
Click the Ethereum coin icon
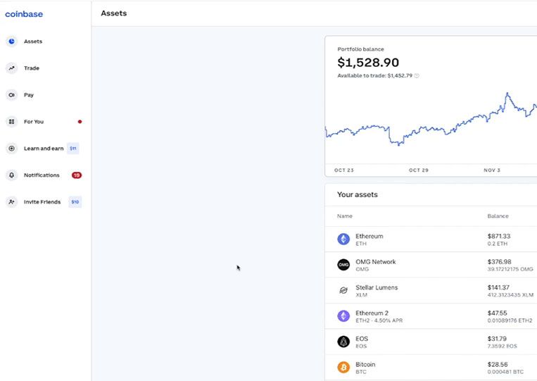point(343,239)
